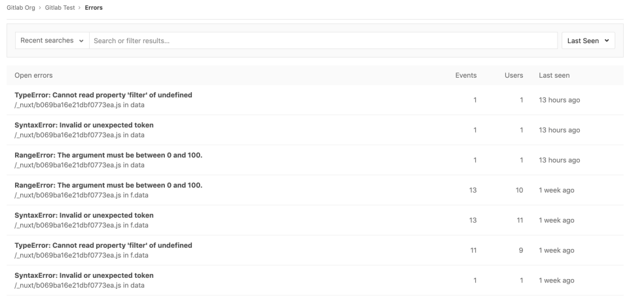Open TypeError seen 13 hours ago
Image resolution: width=631 pixels, height=300 pixels.
[103, 95]
